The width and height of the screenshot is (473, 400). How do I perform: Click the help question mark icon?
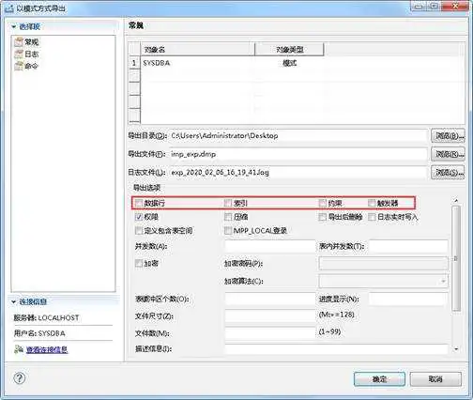click(x=20, y=378)
